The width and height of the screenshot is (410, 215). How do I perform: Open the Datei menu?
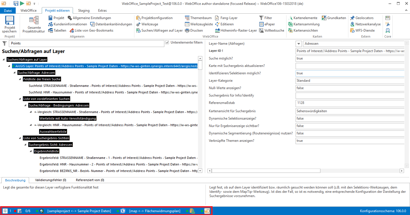click(x=8, y=11)
